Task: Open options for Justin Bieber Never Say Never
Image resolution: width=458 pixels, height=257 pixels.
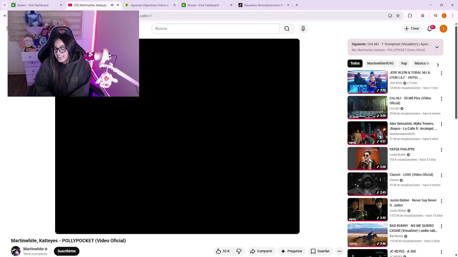Action: 441,201
